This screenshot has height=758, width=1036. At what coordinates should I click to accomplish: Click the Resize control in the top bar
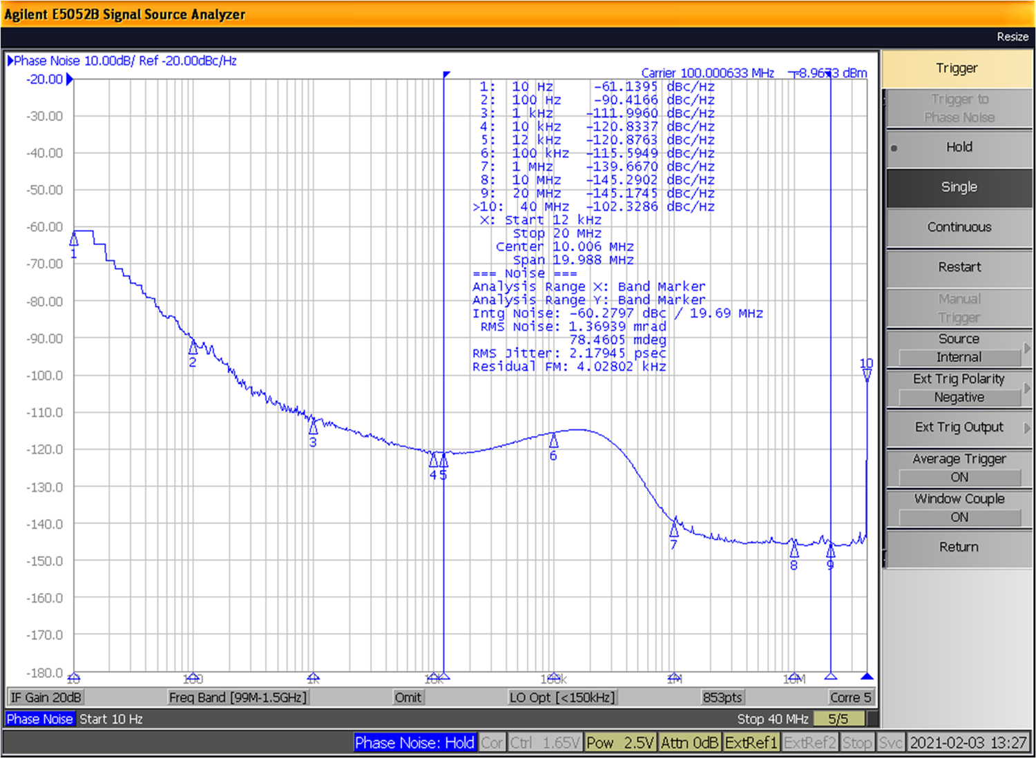(x=1012, y=37)
